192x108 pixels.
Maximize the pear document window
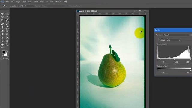pyautogui.click(x=140, y=11)
